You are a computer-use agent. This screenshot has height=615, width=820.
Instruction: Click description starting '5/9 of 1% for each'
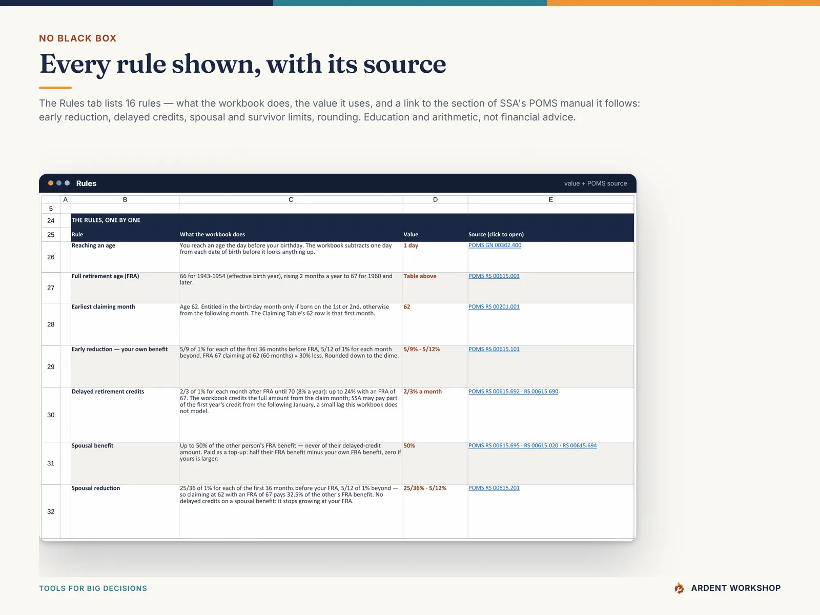click(291, 367)
